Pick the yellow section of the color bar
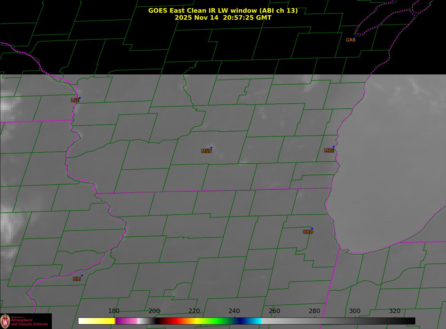The height and width of the screenshot is (329, 446). [x=102, y=321]
